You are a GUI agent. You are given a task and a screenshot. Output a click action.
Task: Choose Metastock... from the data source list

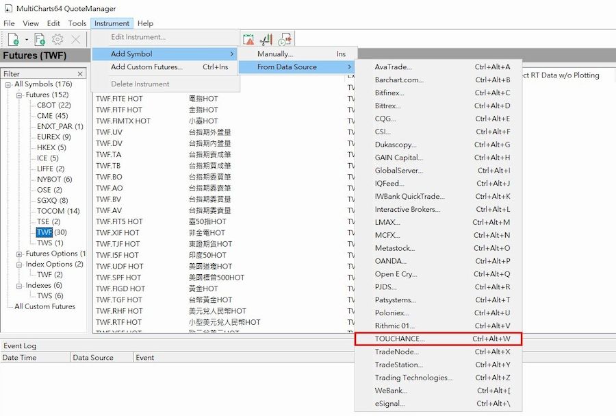pyautogui.click(x=438, y=248)
